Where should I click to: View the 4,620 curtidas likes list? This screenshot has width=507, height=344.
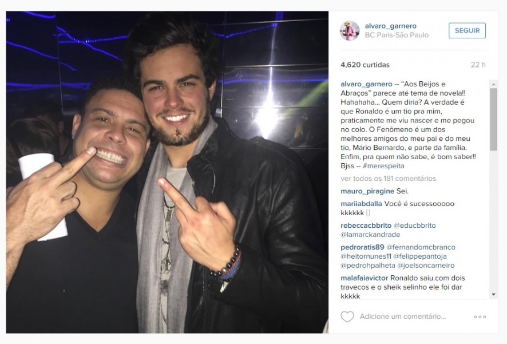tap(365, 65)
